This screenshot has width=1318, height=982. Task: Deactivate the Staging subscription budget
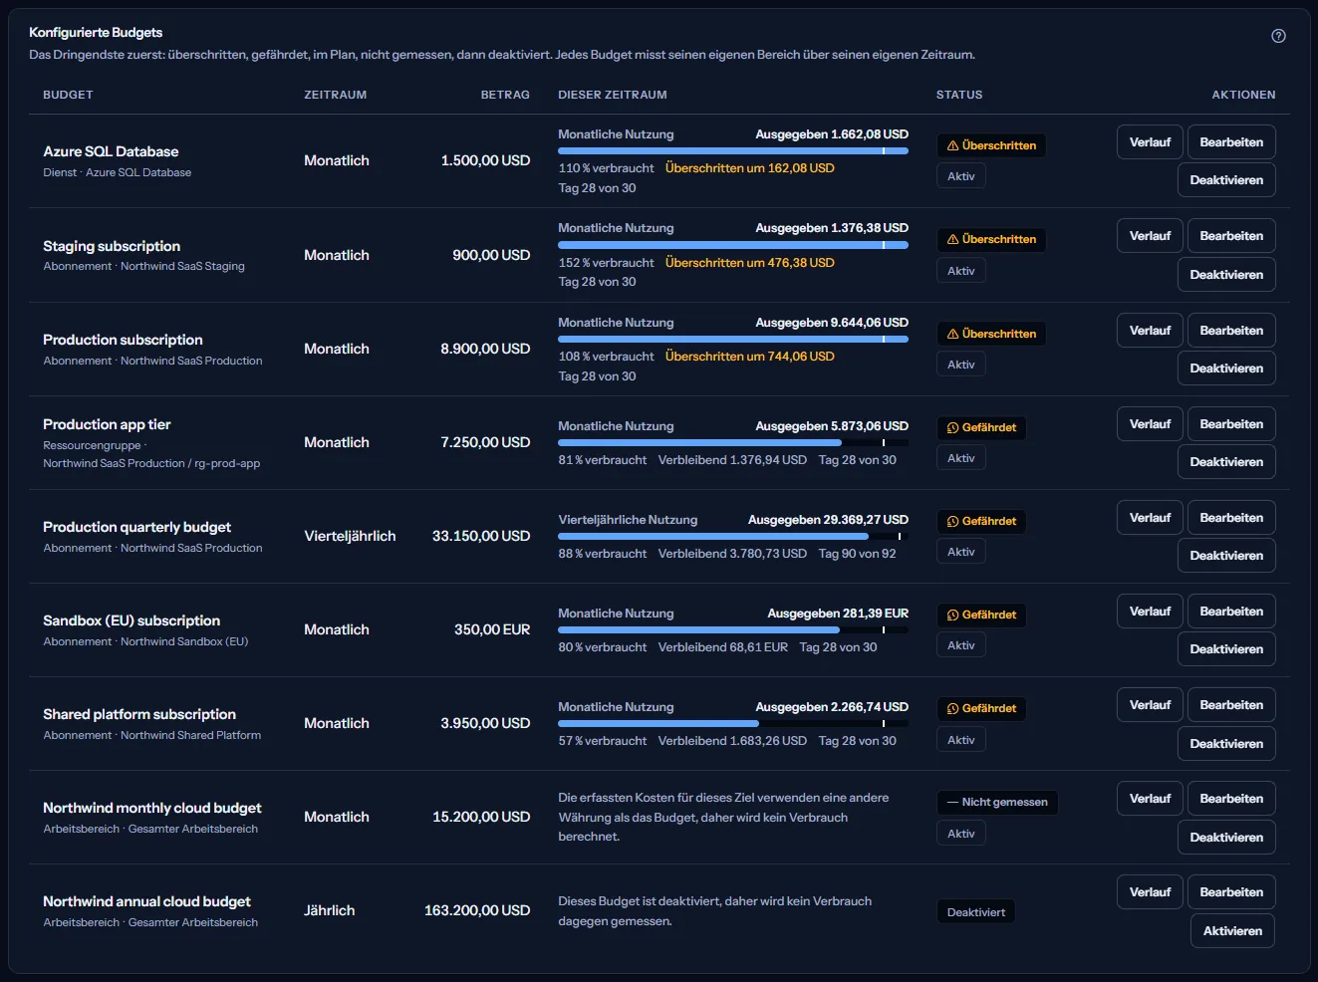click(x=1226, y=275)
